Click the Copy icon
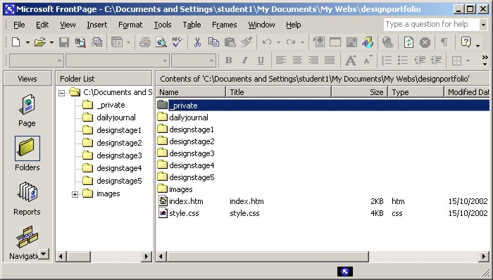The image size is (493, 280). (214, 42)
